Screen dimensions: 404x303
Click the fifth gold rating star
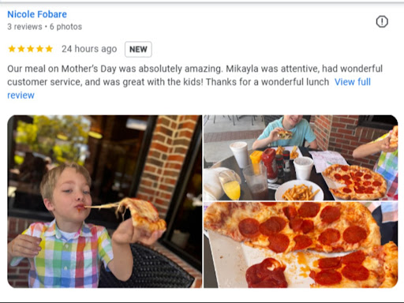tap(49, 49)
